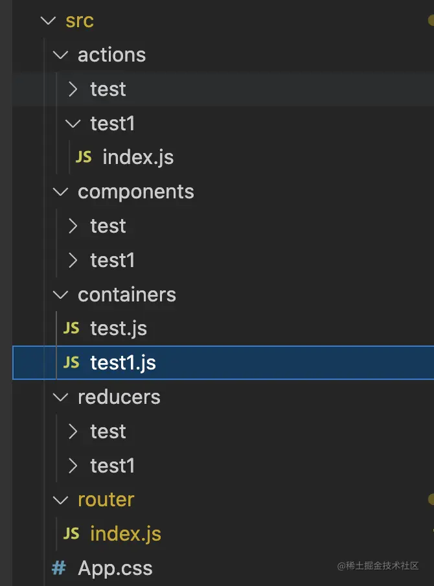
Task: Collapse the src folder chevron
Action: pyautogui.click(x=48, y=21)
